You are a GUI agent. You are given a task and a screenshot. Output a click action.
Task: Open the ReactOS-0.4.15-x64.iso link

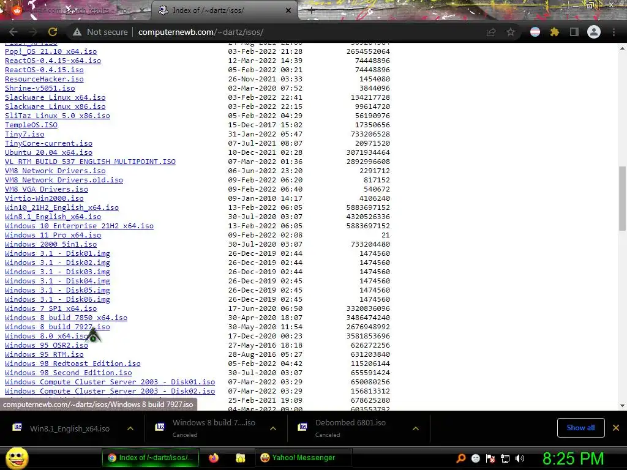(53, 61)
